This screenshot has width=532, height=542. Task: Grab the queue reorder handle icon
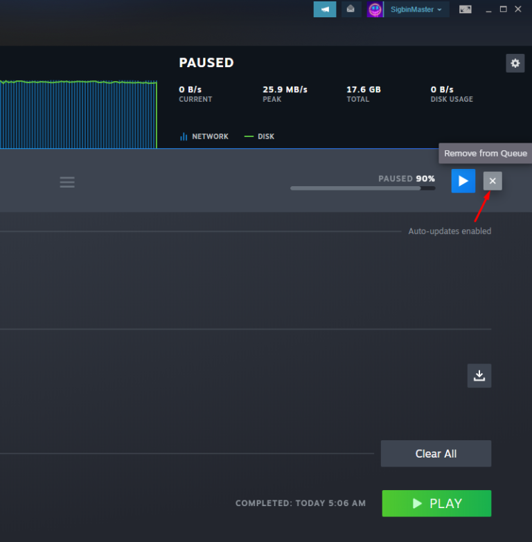(x=67, y=182)
